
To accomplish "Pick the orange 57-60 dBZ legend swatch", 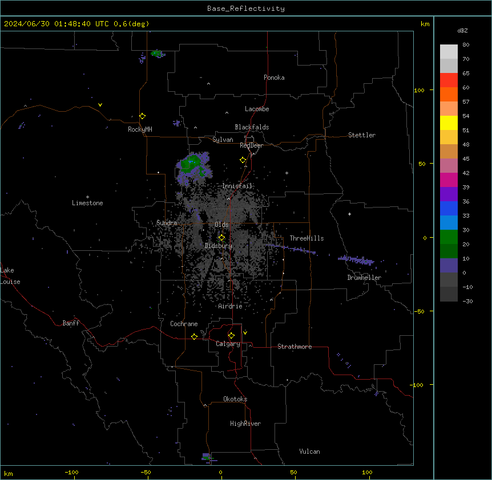I will (449, 94).
